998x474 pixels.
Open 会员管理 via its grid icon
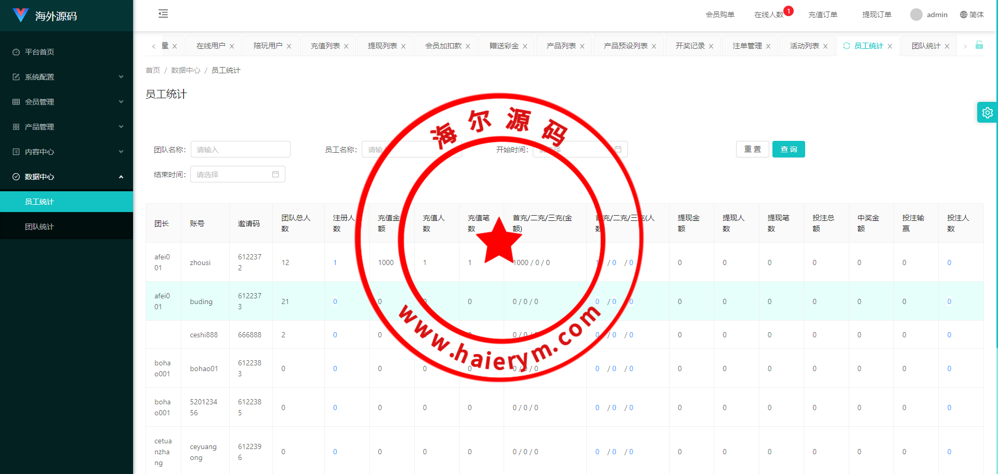point(15,101)
